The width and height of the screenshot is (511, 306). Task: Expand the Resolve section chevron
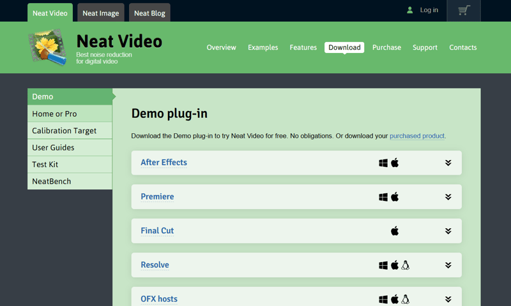pos(448,265)
